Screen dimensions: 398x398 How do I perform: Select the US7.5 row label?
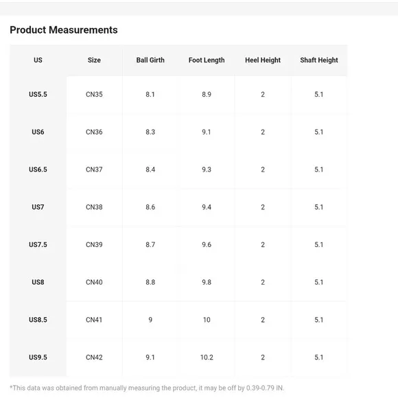tap(38, 245)
